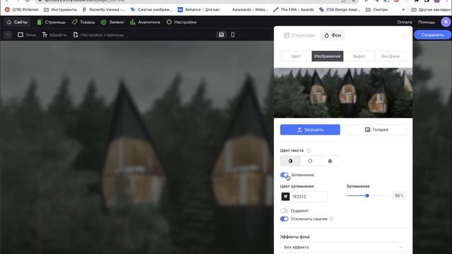Open the Помощь link
Image resolution: width=452 pixels, height=254 pixels.
pyautogui.click(x=427, y=22)
